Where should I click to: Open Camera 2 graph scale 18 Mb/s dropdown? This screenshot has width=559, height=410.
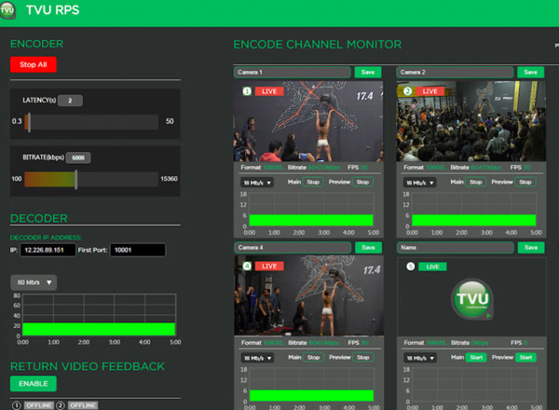click(x=419, y=183)
